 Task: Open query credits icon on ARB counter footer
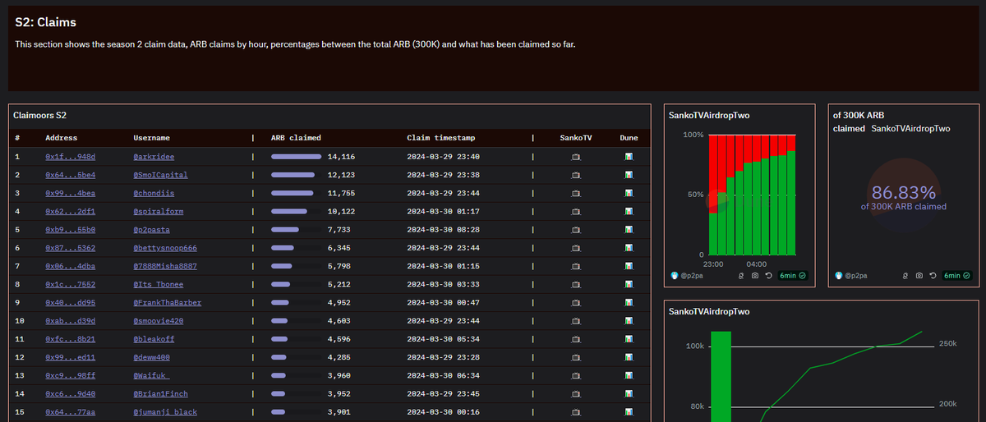(x=905, y=276)
